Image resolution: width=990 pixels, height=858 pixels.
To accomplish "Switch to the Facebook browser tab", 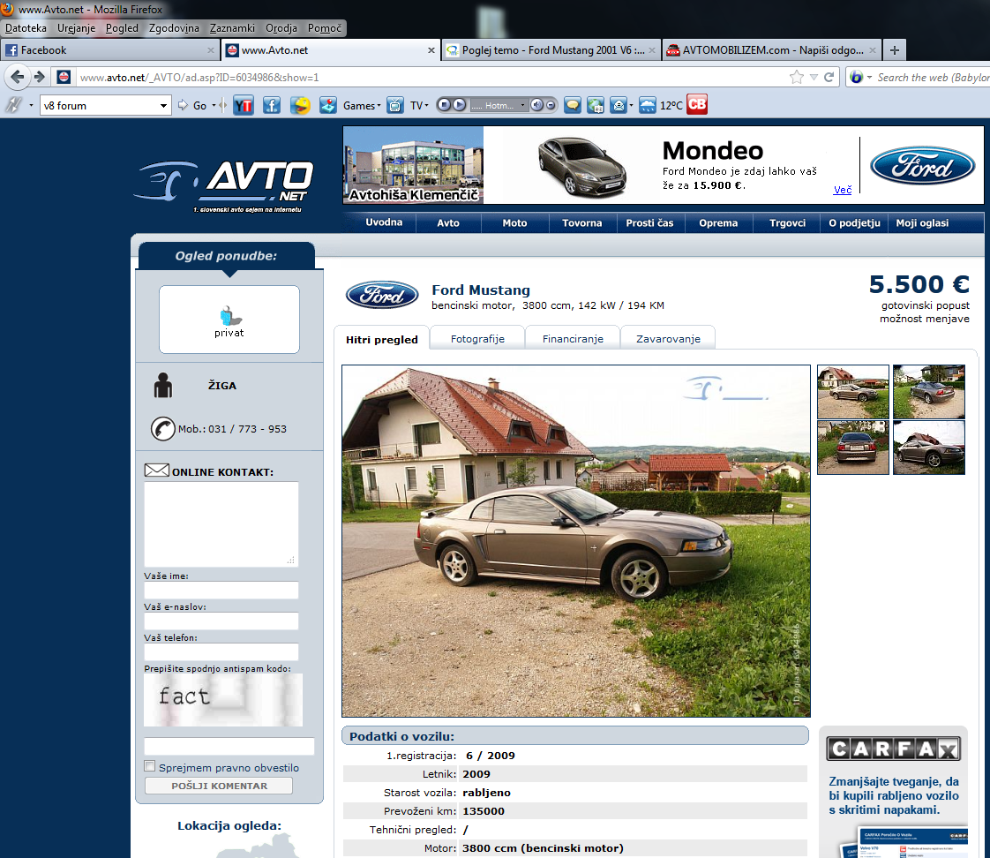I will [x=110, y=50].
